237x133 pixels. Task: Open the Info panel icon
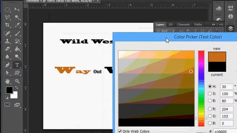pos(230,16)
